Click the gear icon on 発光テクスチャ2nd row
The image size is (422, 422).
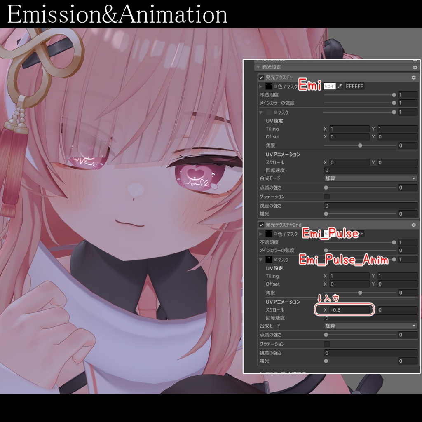(413, 225)
